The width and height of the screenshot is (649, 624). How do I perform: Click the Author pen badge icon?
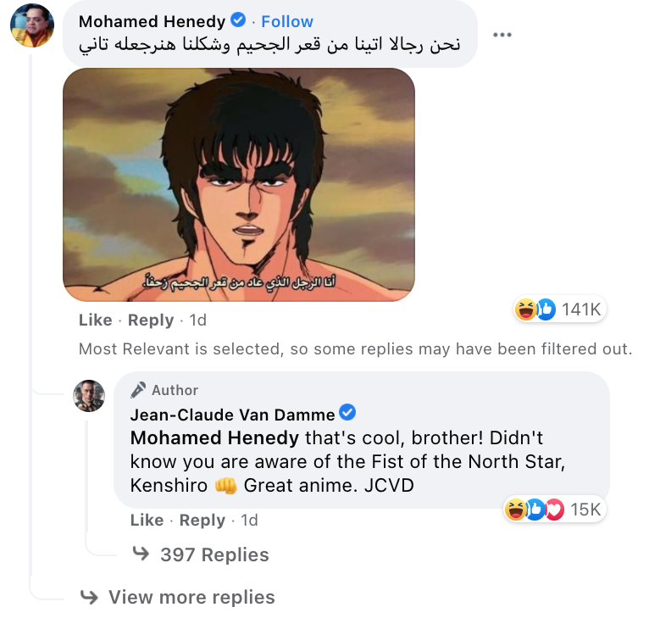pyautogui.click(x=138, y=390)
